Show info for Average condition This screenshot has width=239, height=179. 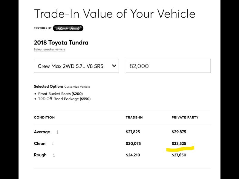(x=57, y=132)
